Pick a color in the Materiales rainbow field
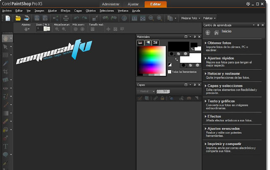The width and height of the screenshot is (270, 170). [x=151, y=60]
